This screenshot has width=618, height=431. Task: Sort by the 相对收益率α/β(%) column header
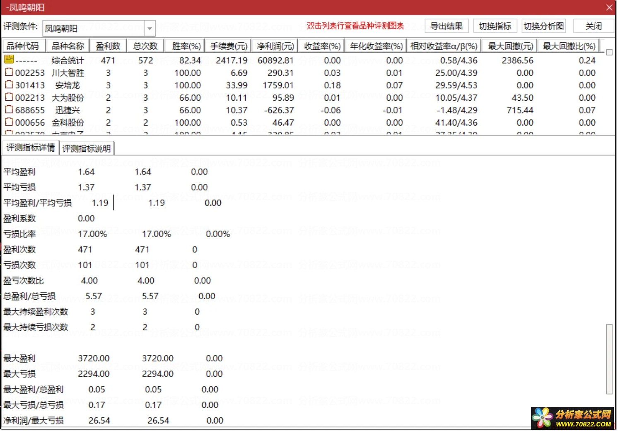444,46
